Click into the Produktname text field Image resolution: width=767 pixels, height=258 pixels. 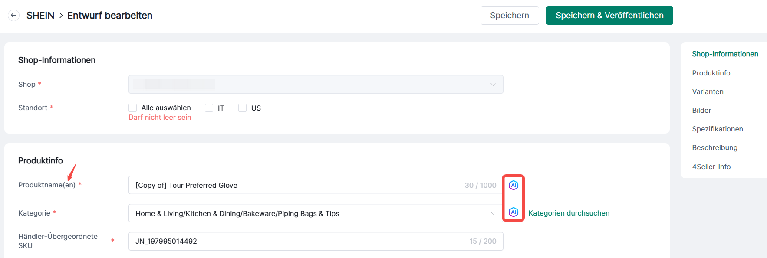295,185
